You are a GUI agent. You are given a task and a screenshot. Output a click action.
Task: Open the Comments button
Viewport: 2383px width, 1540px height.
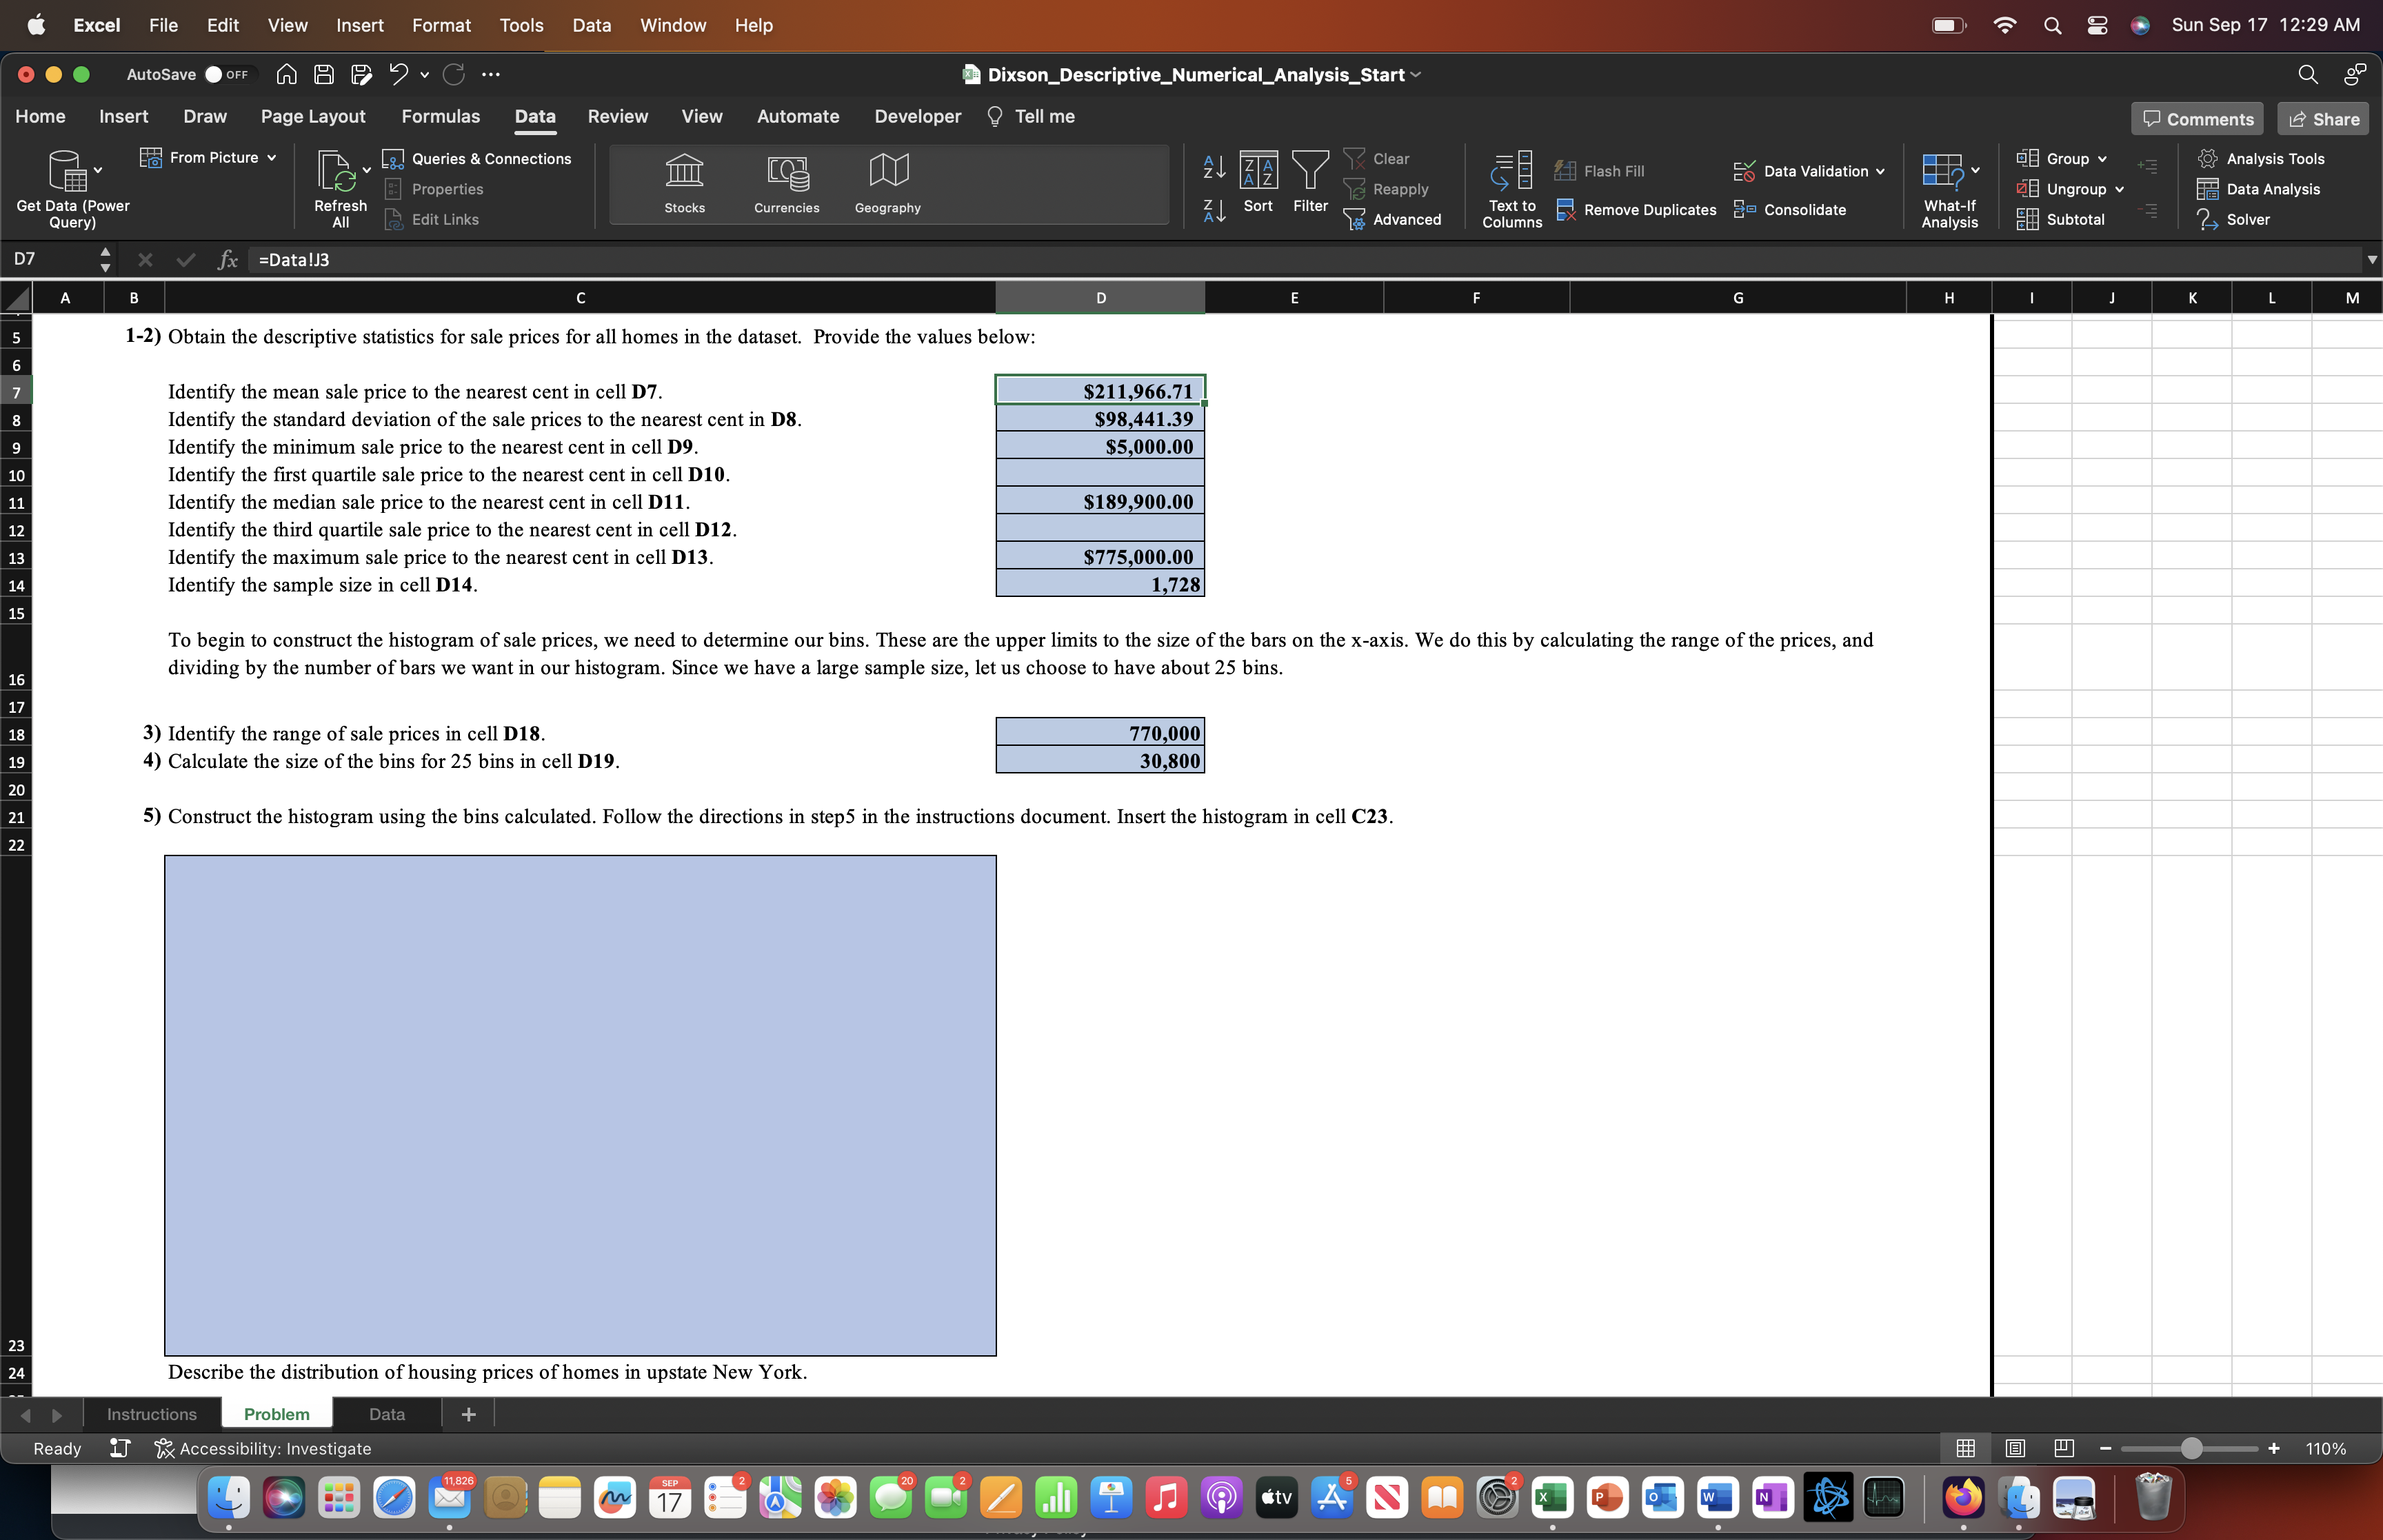point(2198,119)
